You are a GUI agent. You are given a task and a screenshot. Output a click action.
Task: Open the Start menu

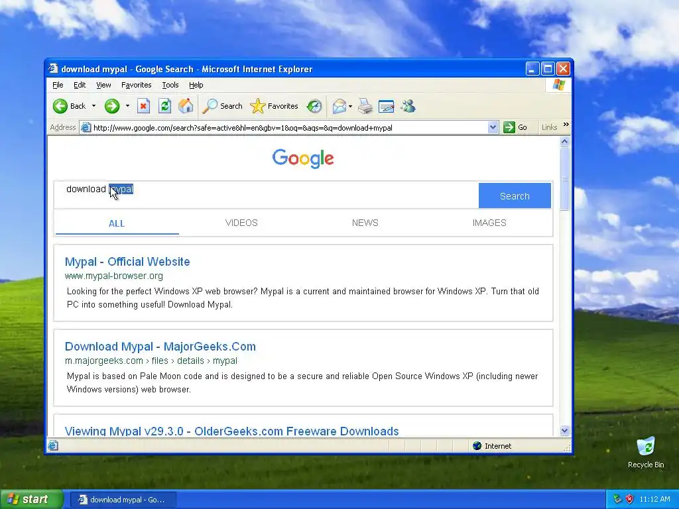click(x=31, y=499)
